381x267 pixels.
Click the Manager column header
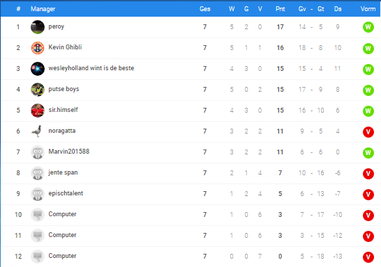coord(43,9)
